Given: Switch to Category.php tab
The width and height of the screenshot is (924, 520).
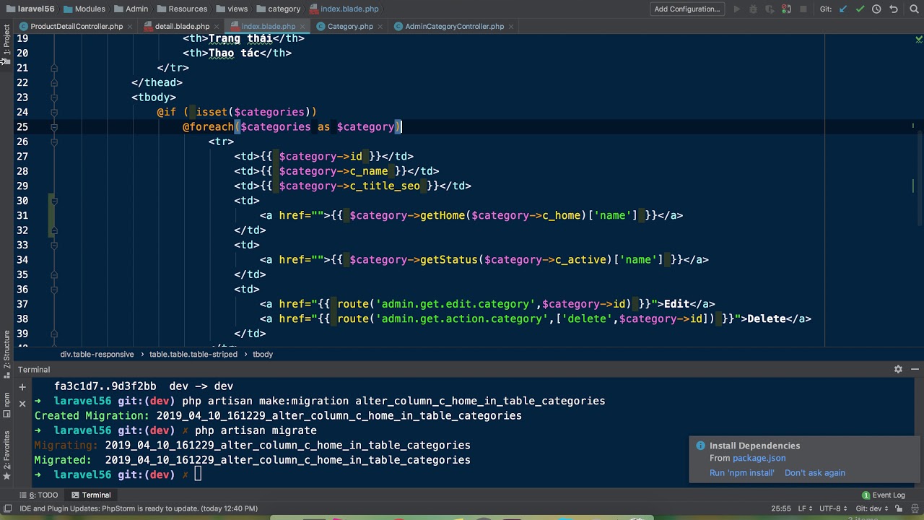Looking at the screenshot, I should click(349, 27).
